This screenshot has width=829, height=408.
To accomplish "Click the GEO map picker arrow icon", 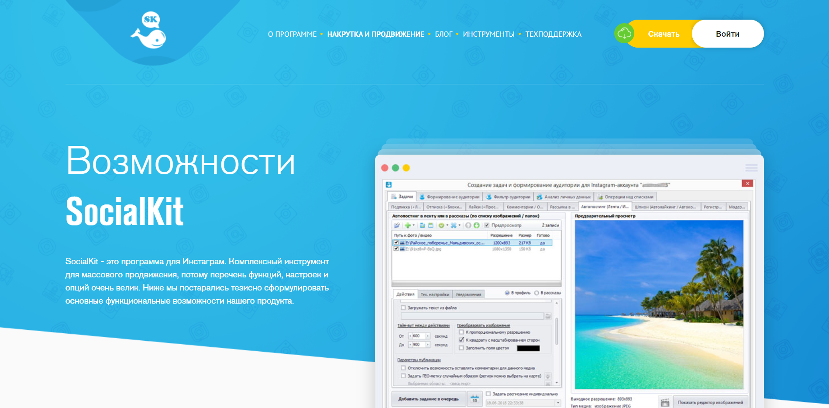I will [x=548, y=376].
